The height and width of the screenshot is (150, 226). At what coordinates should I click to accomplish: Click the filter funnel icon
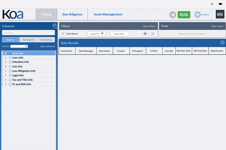point(63,34)
